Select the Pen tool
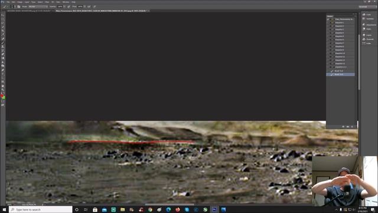The width and height of the screenshot is (378, 213). 2,70
